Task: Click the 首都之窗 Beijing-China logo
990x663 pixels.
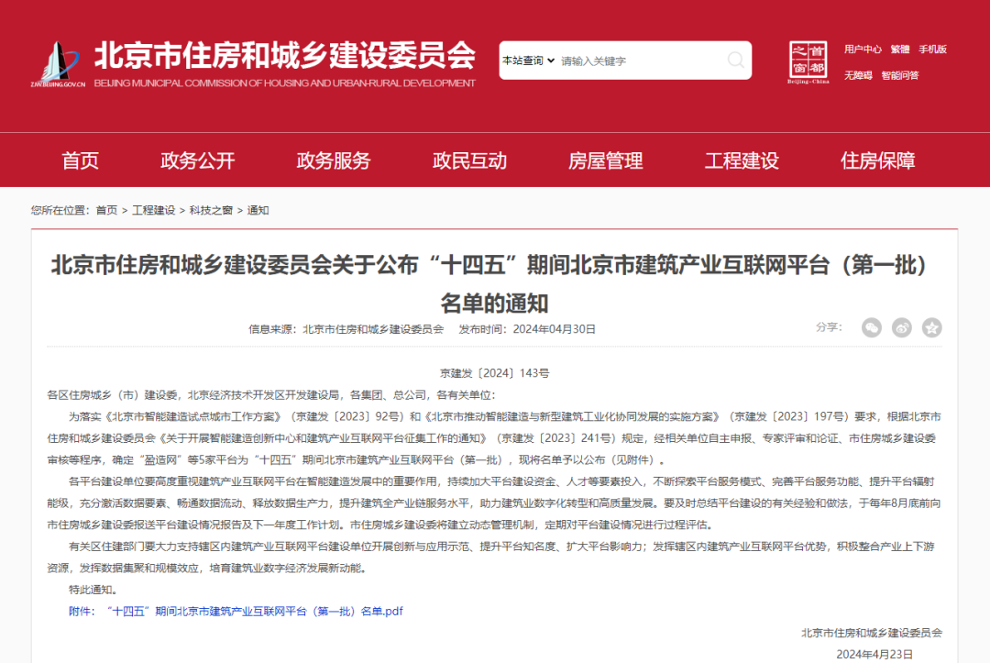Action: [x=808, y=62]
